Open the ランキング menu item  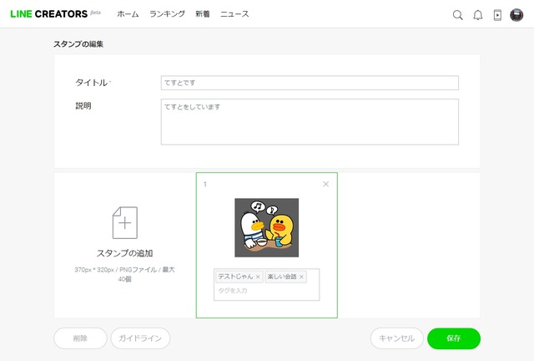(x=167, y=14)
